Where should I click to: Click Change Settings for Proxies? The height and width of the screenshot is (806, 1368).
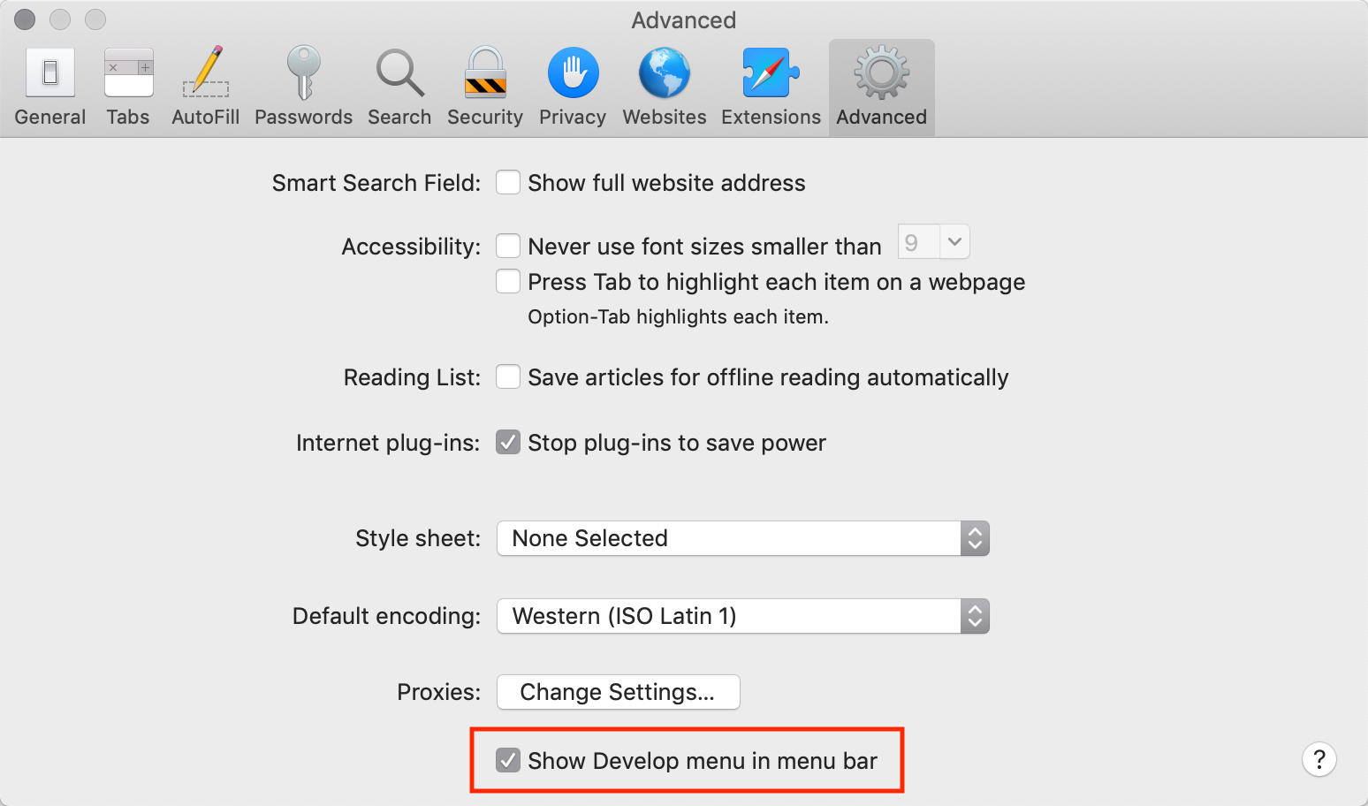coord(618,692)
